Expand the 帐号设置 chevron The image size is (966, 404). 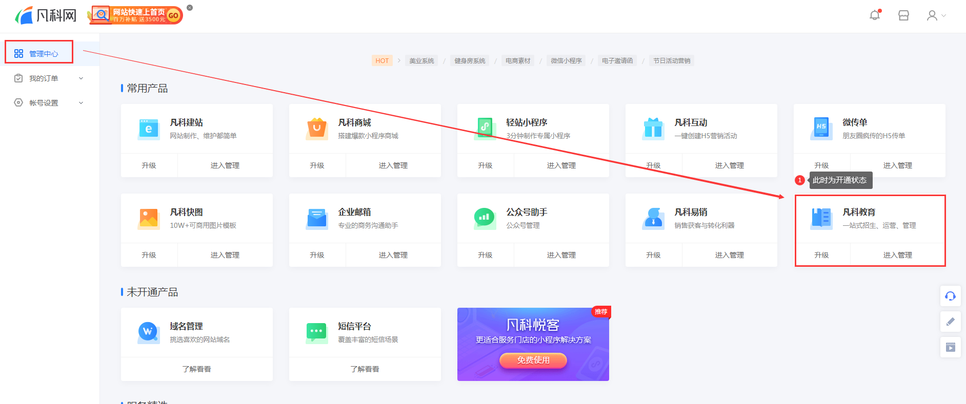pos(81,103)
